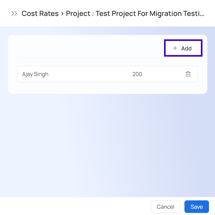Image resolution: width=215 pixels, height=215 pixels.
Task: Save the cost rates
Action: coord(196,207)
